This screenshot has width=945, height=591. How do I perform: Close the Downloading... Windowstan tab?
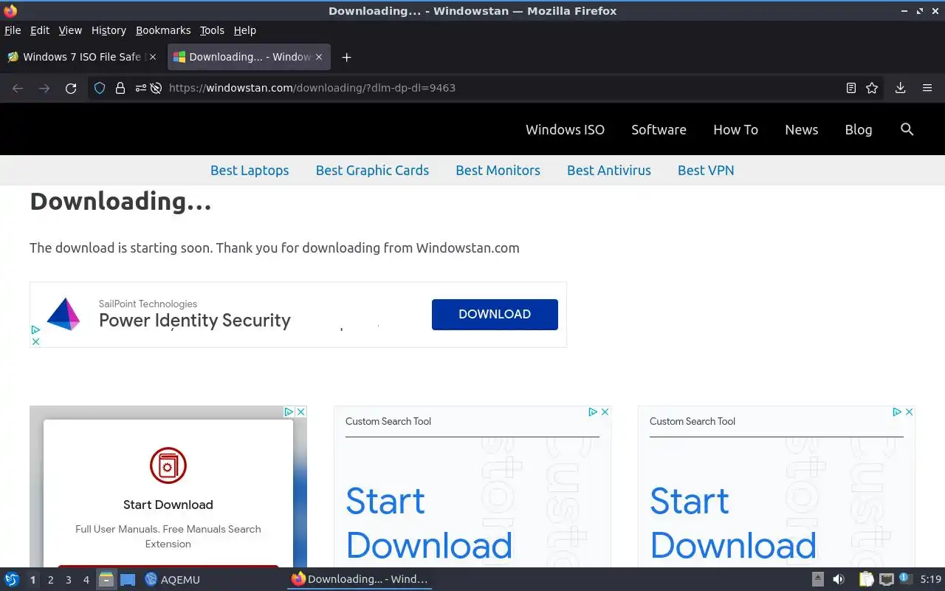[x=319, y=57]
